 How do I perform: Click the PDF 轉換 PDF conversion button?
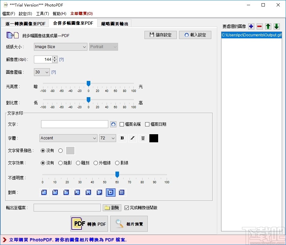click(89, 224)
